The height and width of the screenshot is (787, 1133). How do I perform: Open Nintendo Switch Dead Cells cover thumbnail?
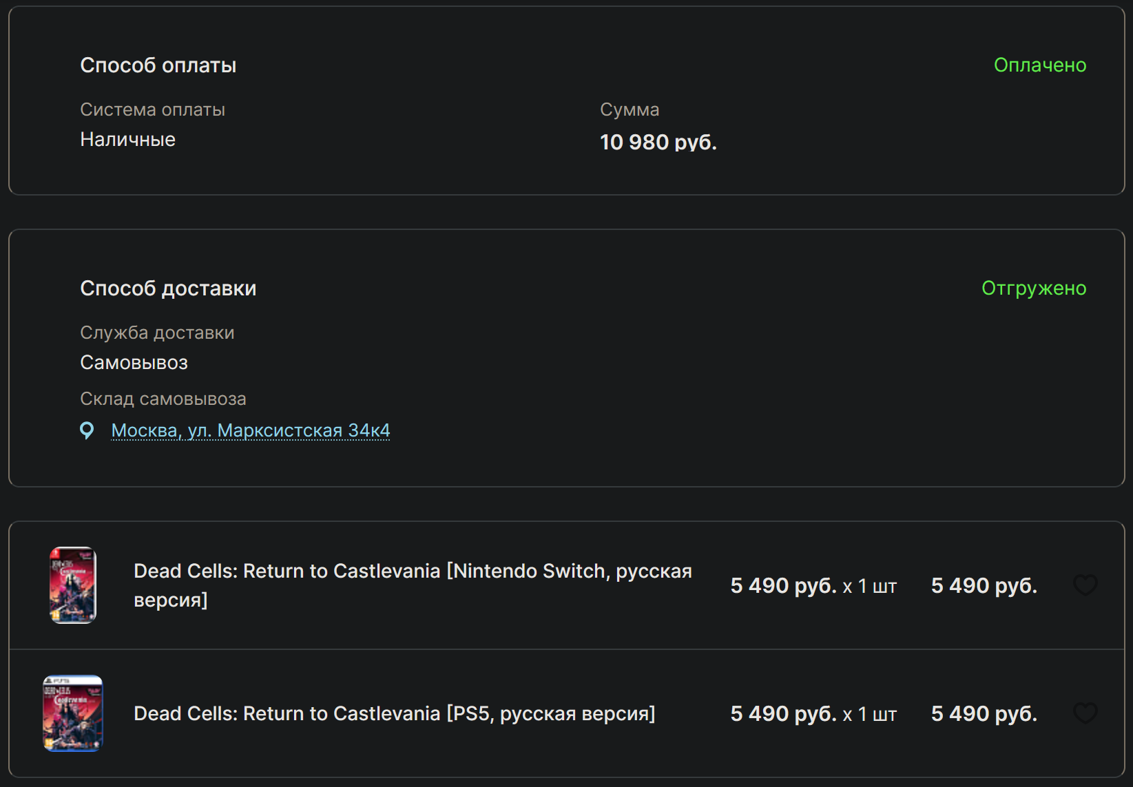73,585
